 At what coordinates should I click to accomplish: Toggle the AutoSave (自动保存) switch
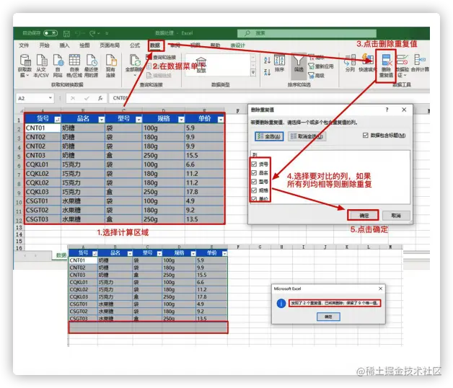tap(50, 33)
